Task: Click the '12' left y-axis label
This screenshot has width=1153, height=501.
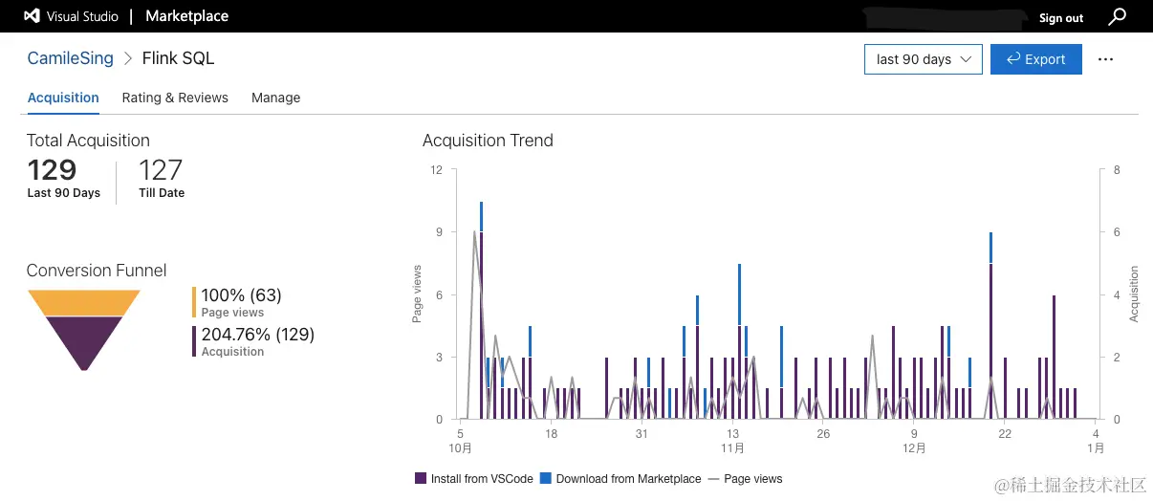Action: tap(436, 170)
